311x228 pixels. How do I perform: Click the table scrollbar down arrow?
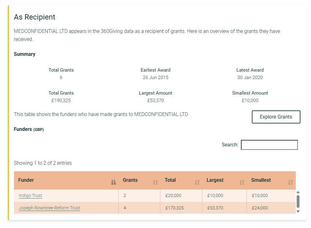click(x=298, y=211)
